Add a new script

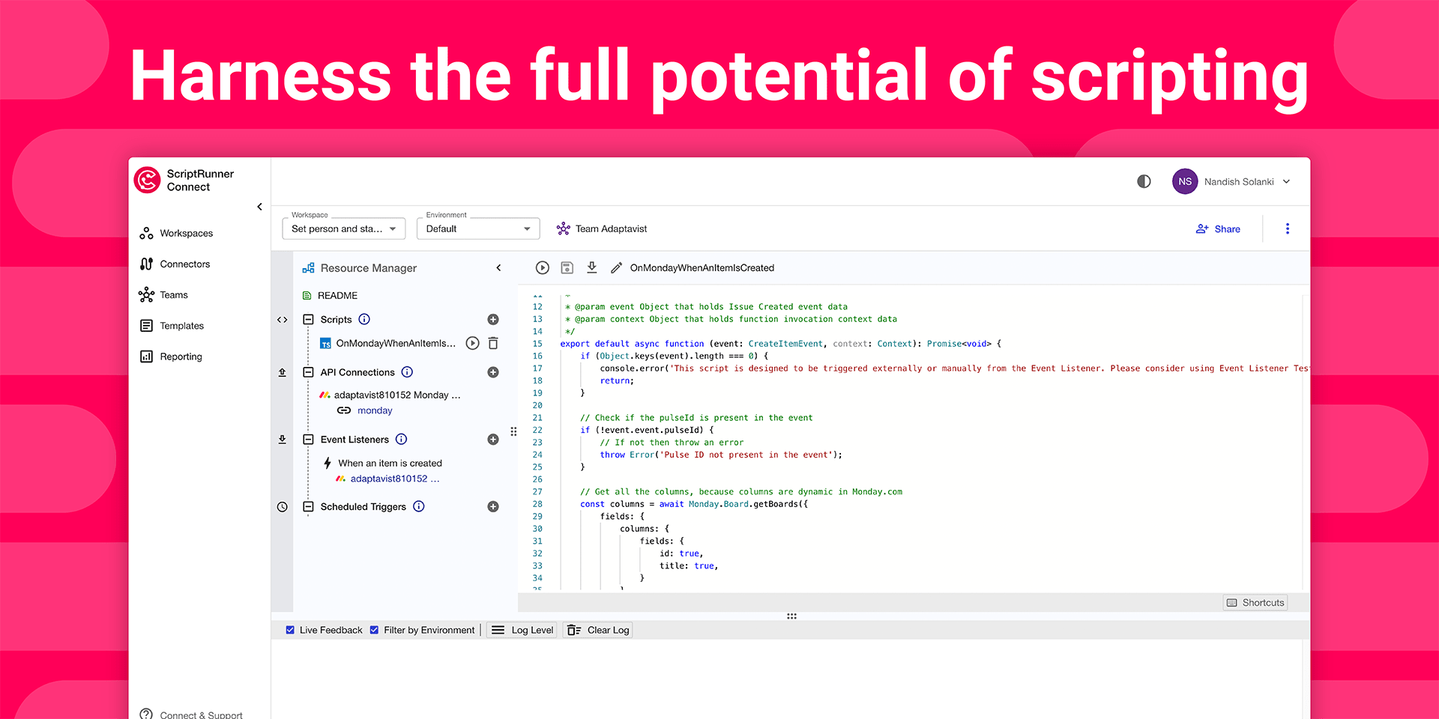click(493, 319)
